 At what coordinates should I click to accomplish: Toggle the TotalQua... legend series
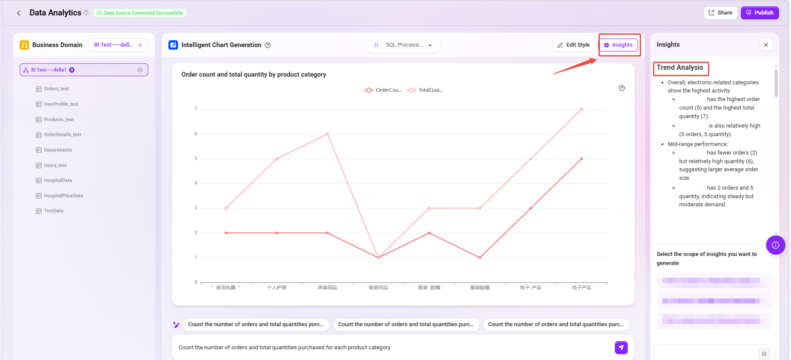click(425, 90)
